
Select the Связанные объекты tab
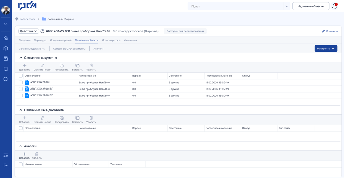[87, 40]
